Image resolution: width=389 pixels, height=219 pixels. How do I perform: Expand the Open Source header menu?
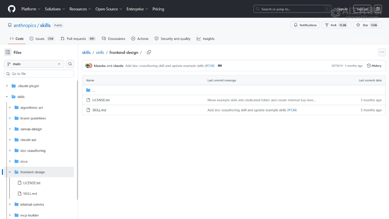coord(109,9)
